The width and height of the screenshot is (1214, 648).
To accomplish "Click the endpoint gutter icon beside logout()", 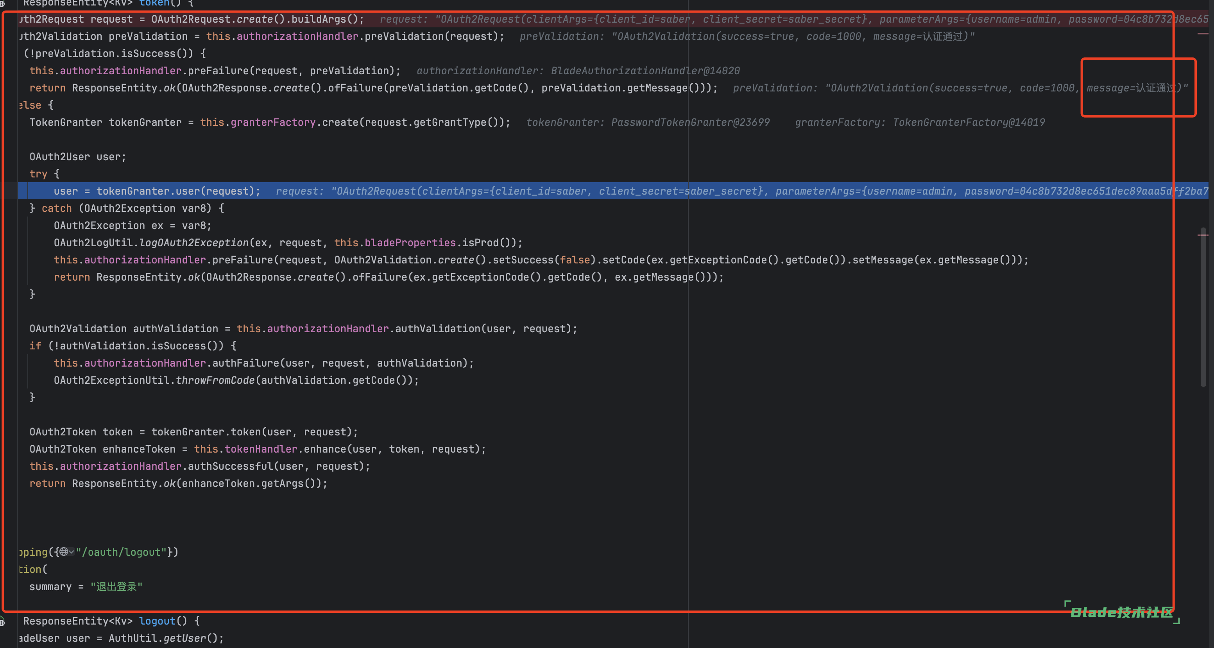I will click(2, 621).
